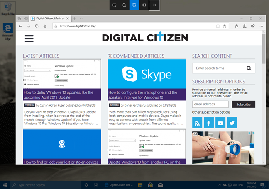Open Microsoft Edge desktop shortcut
Image resolution: width=269 pixels, height=189 pixels.
[8, 31]
